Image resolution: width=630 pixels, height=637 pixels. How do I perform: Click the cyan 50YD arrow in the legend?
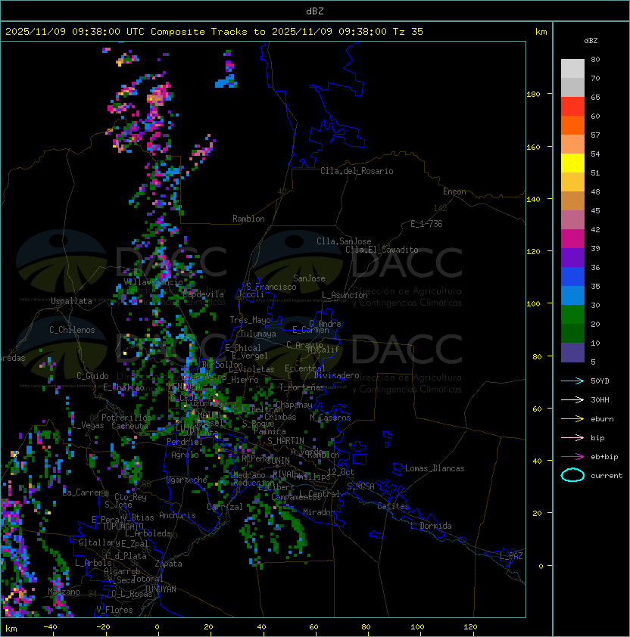coord(572,381)
